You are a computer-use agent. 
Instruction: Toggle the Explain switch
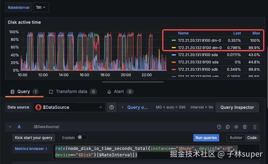[x=82, y=137]
